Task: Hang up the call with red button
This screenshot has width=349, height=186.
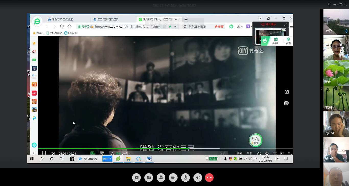Action: click(209, 178)
